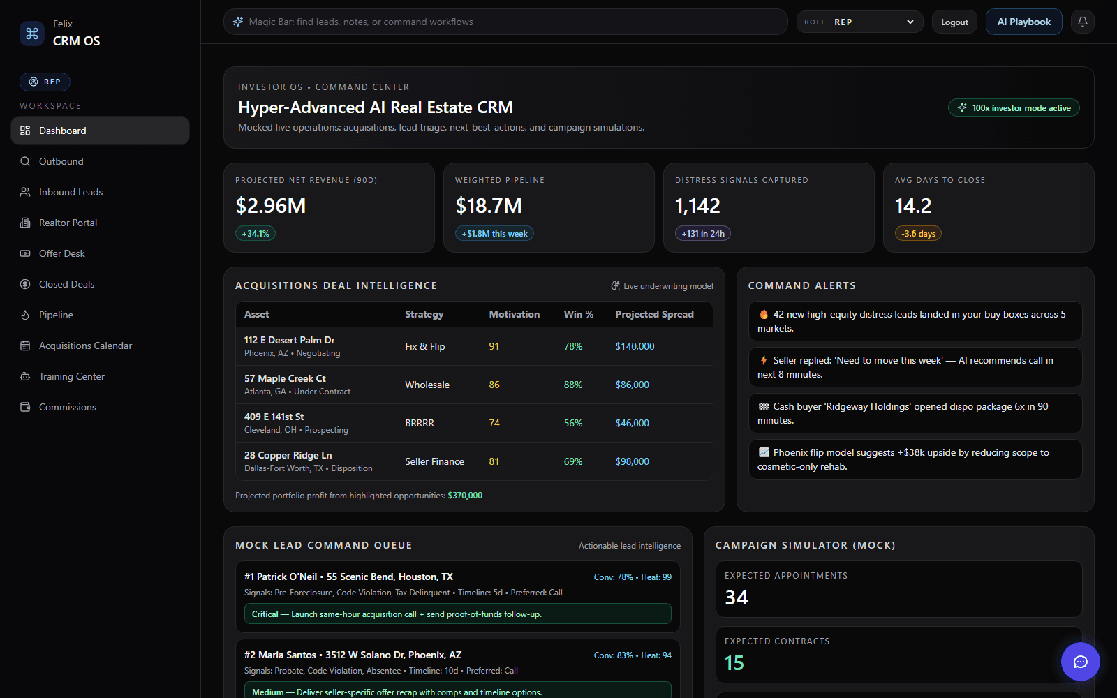Click the -3.6 days badge
This screenshot has width=1117, height=698.
(x=918, y=234)
